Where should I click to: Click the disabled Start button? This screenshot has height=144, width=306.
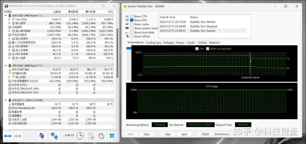coord(130,134)
